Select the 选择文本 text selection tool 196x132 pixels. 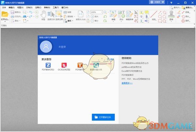click(x=51, y=15)
